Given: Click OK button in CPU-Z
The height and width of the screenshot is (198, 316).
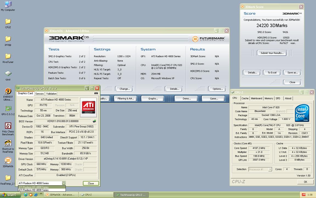Looking at the screenshot, I should pos(305,182).
